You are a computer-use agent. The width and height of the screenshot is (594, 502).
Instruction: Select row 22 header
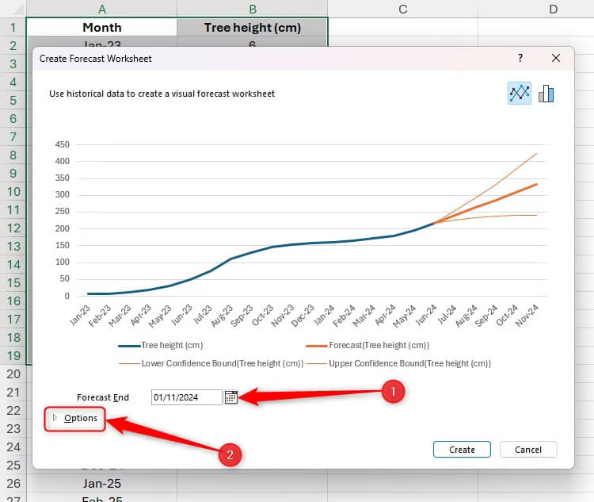point(13,411)
